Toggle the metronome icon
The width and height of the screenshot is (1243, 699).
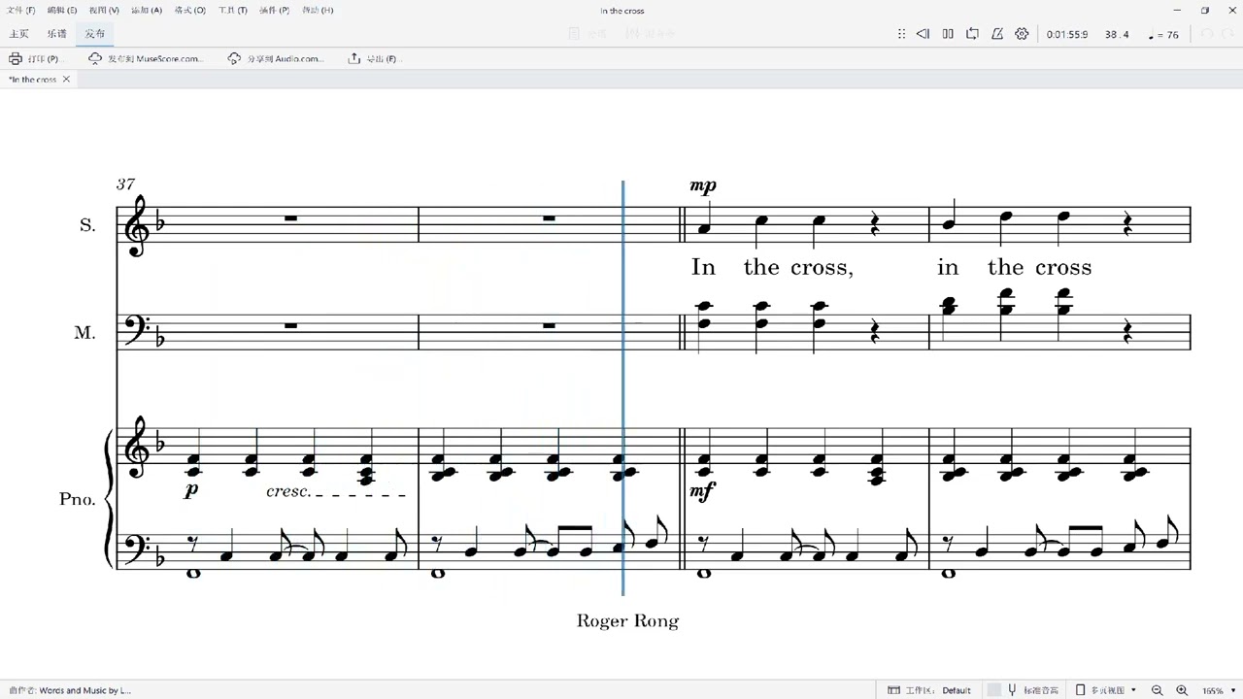(997, 34)
